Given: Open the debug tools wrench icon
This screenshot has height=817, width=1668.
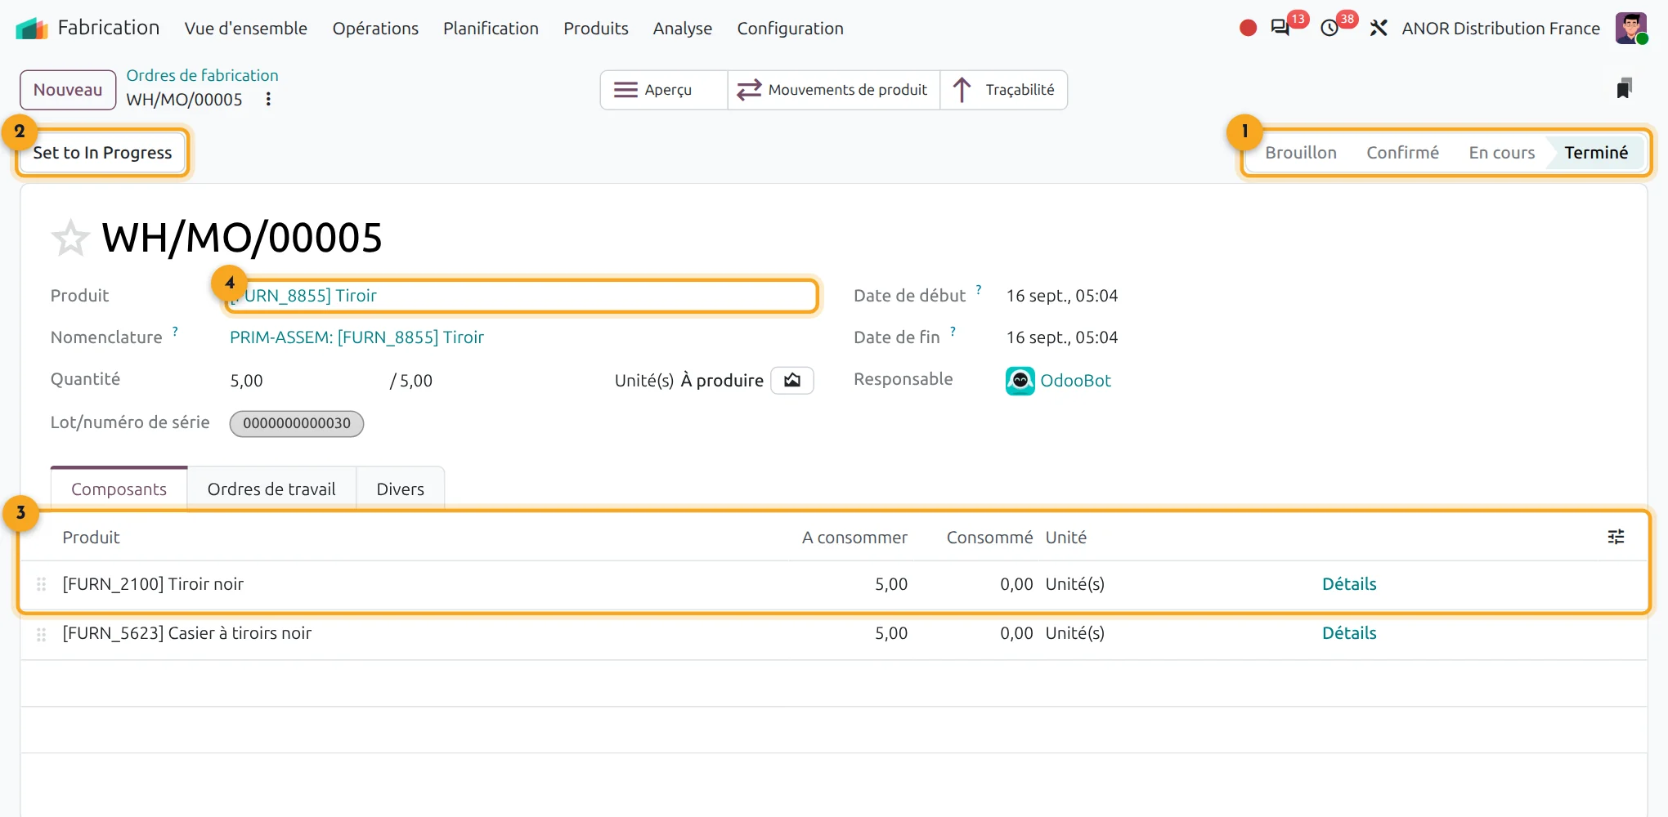Looking at the screenshot, I should (x=1379, y=29).
